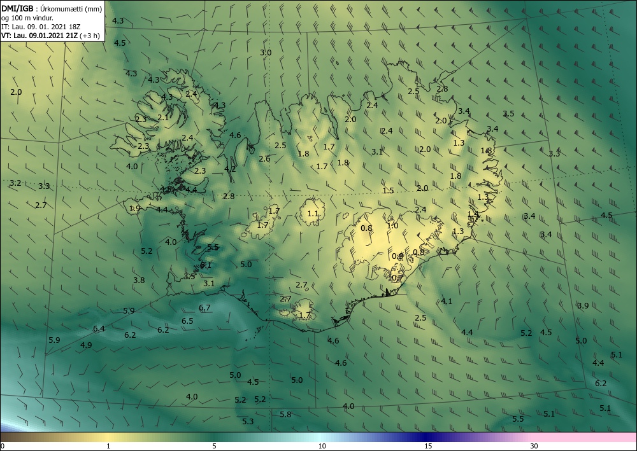Image resolution: width=637 pixels, height=451 pixels.
Task: Click the '15' label on the color scale
Action: pos(428,447)
